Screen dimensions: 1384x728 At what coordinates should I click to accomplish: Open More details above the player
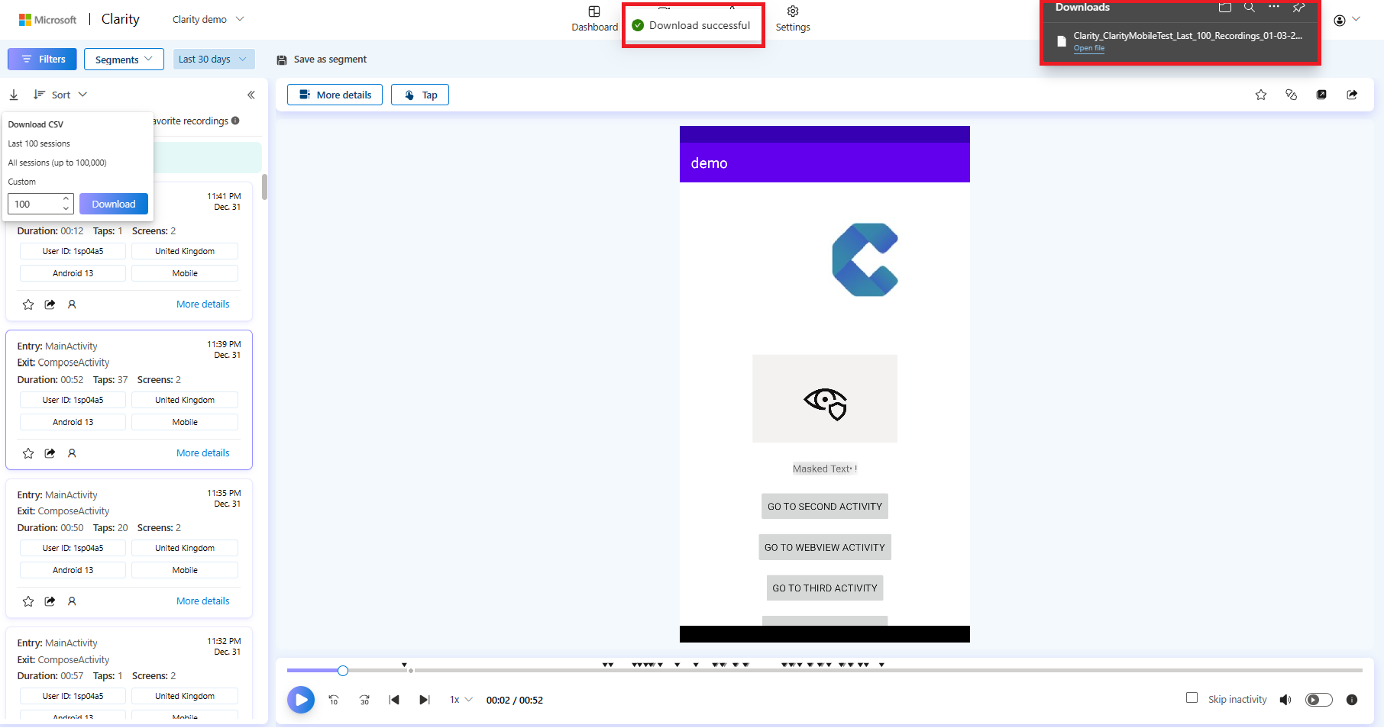point(335,95)
